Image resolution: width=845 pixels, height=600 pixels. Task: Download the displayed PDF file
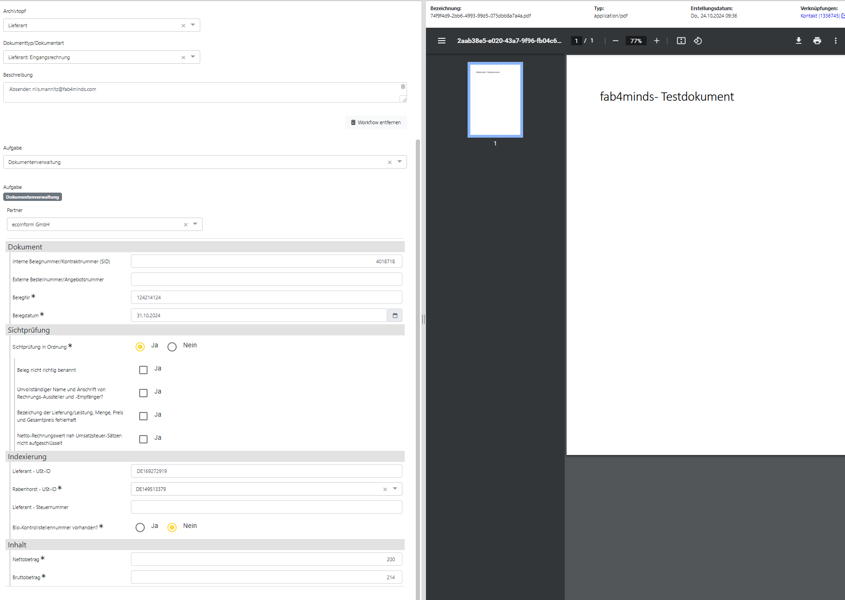tap(798, 41)
